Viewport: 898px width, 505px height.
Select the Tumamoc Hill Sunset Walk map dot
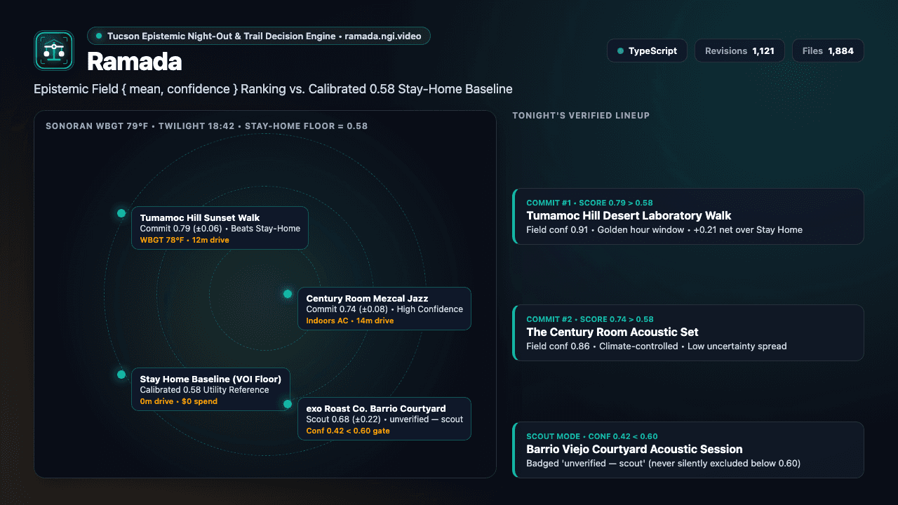[x=121, y=213]
